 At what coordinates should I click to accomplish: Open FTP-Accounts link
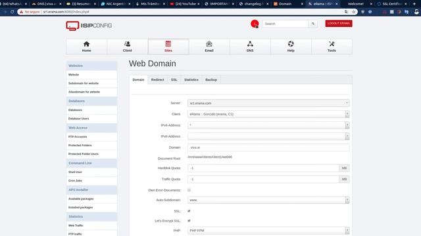91,137
